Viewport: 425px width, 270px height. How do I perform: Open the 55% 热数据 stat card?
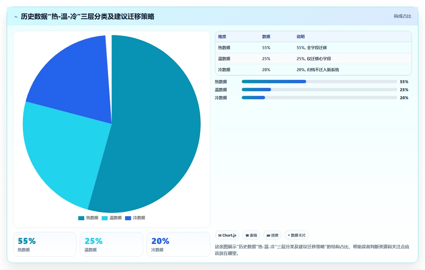45,244
